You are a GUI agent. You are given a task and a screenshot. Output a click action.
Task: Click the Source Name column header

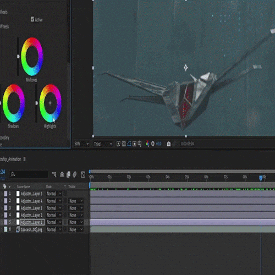23,186
